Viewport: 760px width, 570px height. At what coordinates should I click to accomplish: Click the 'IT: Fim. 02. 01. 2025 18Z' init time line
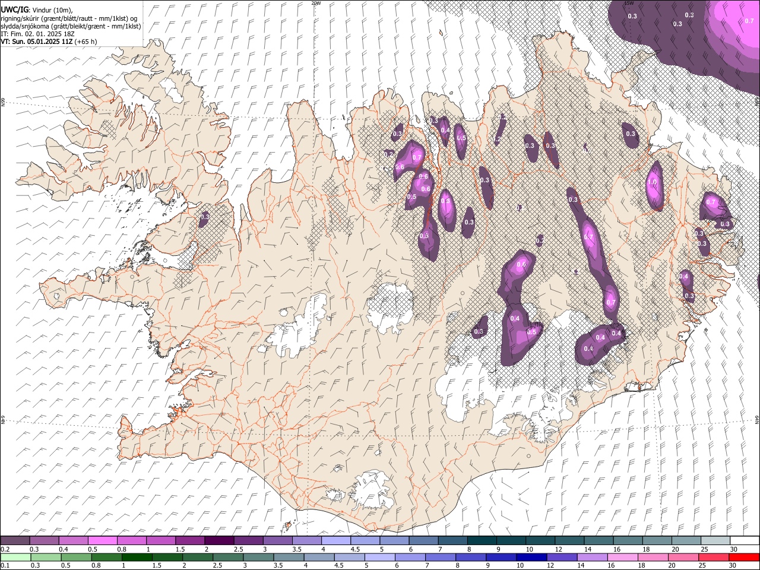point(37,34)
